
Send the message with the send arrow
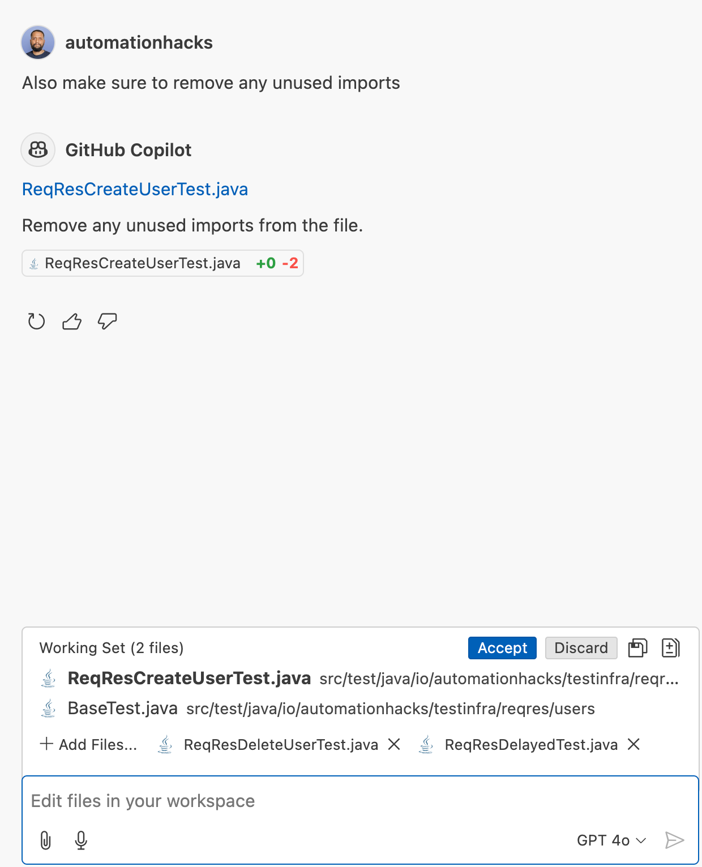click(674, 841)
